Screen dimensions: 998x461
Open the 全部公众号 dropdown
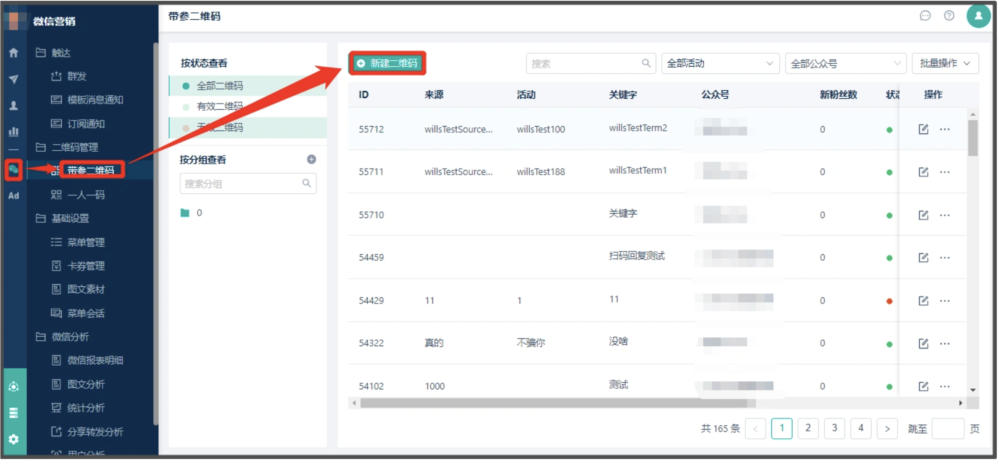pos(845,63)
